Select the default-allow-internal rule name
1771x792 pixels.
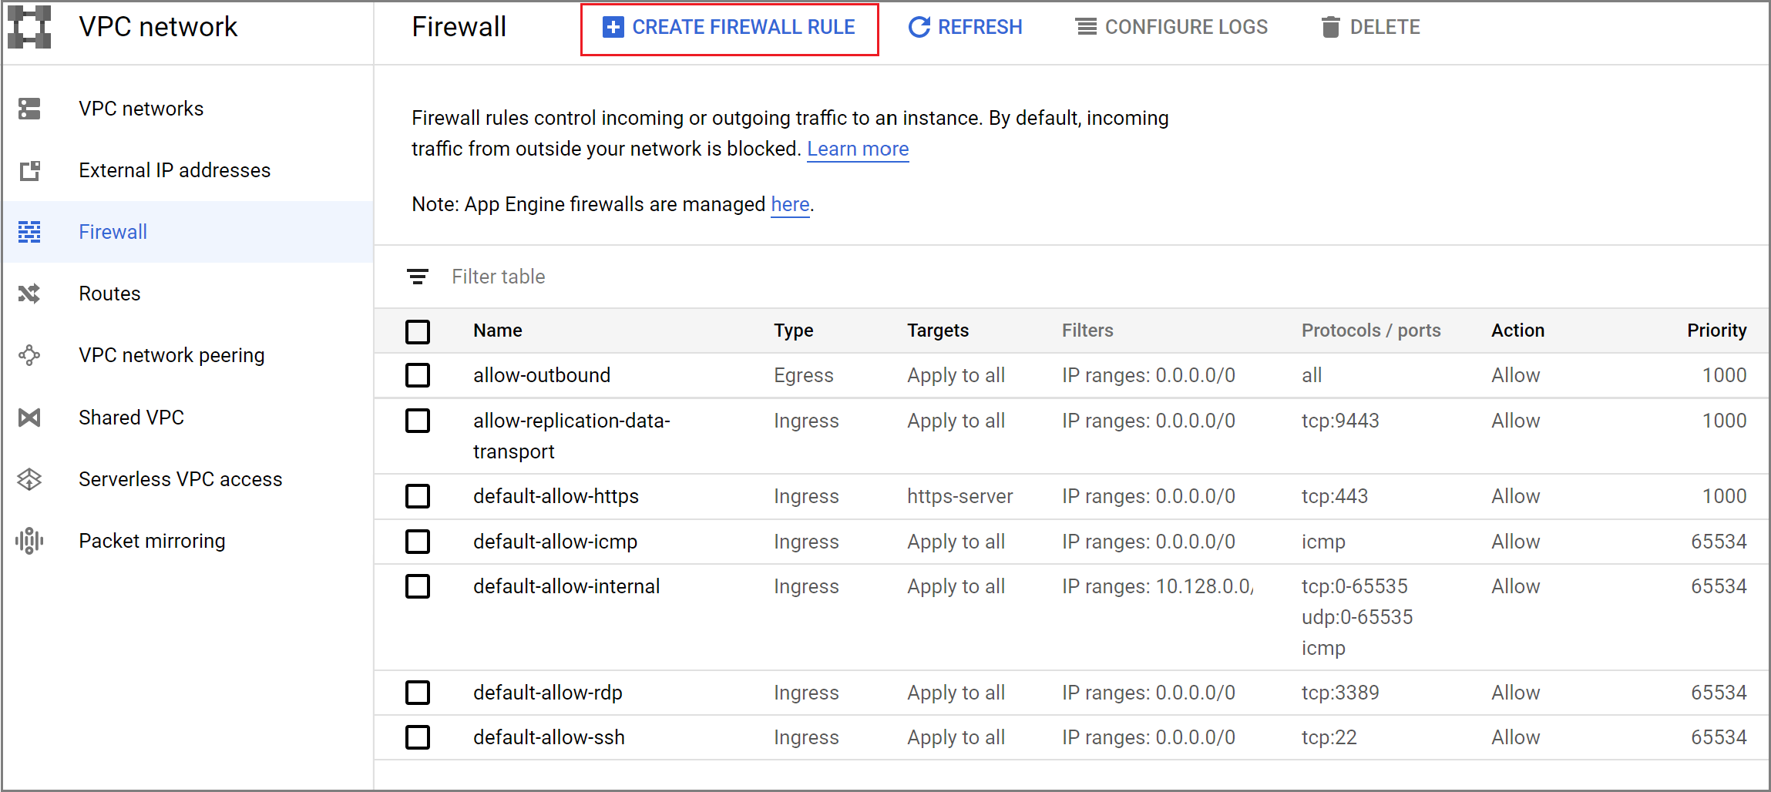pyautogui.click(x=566, y=586)
